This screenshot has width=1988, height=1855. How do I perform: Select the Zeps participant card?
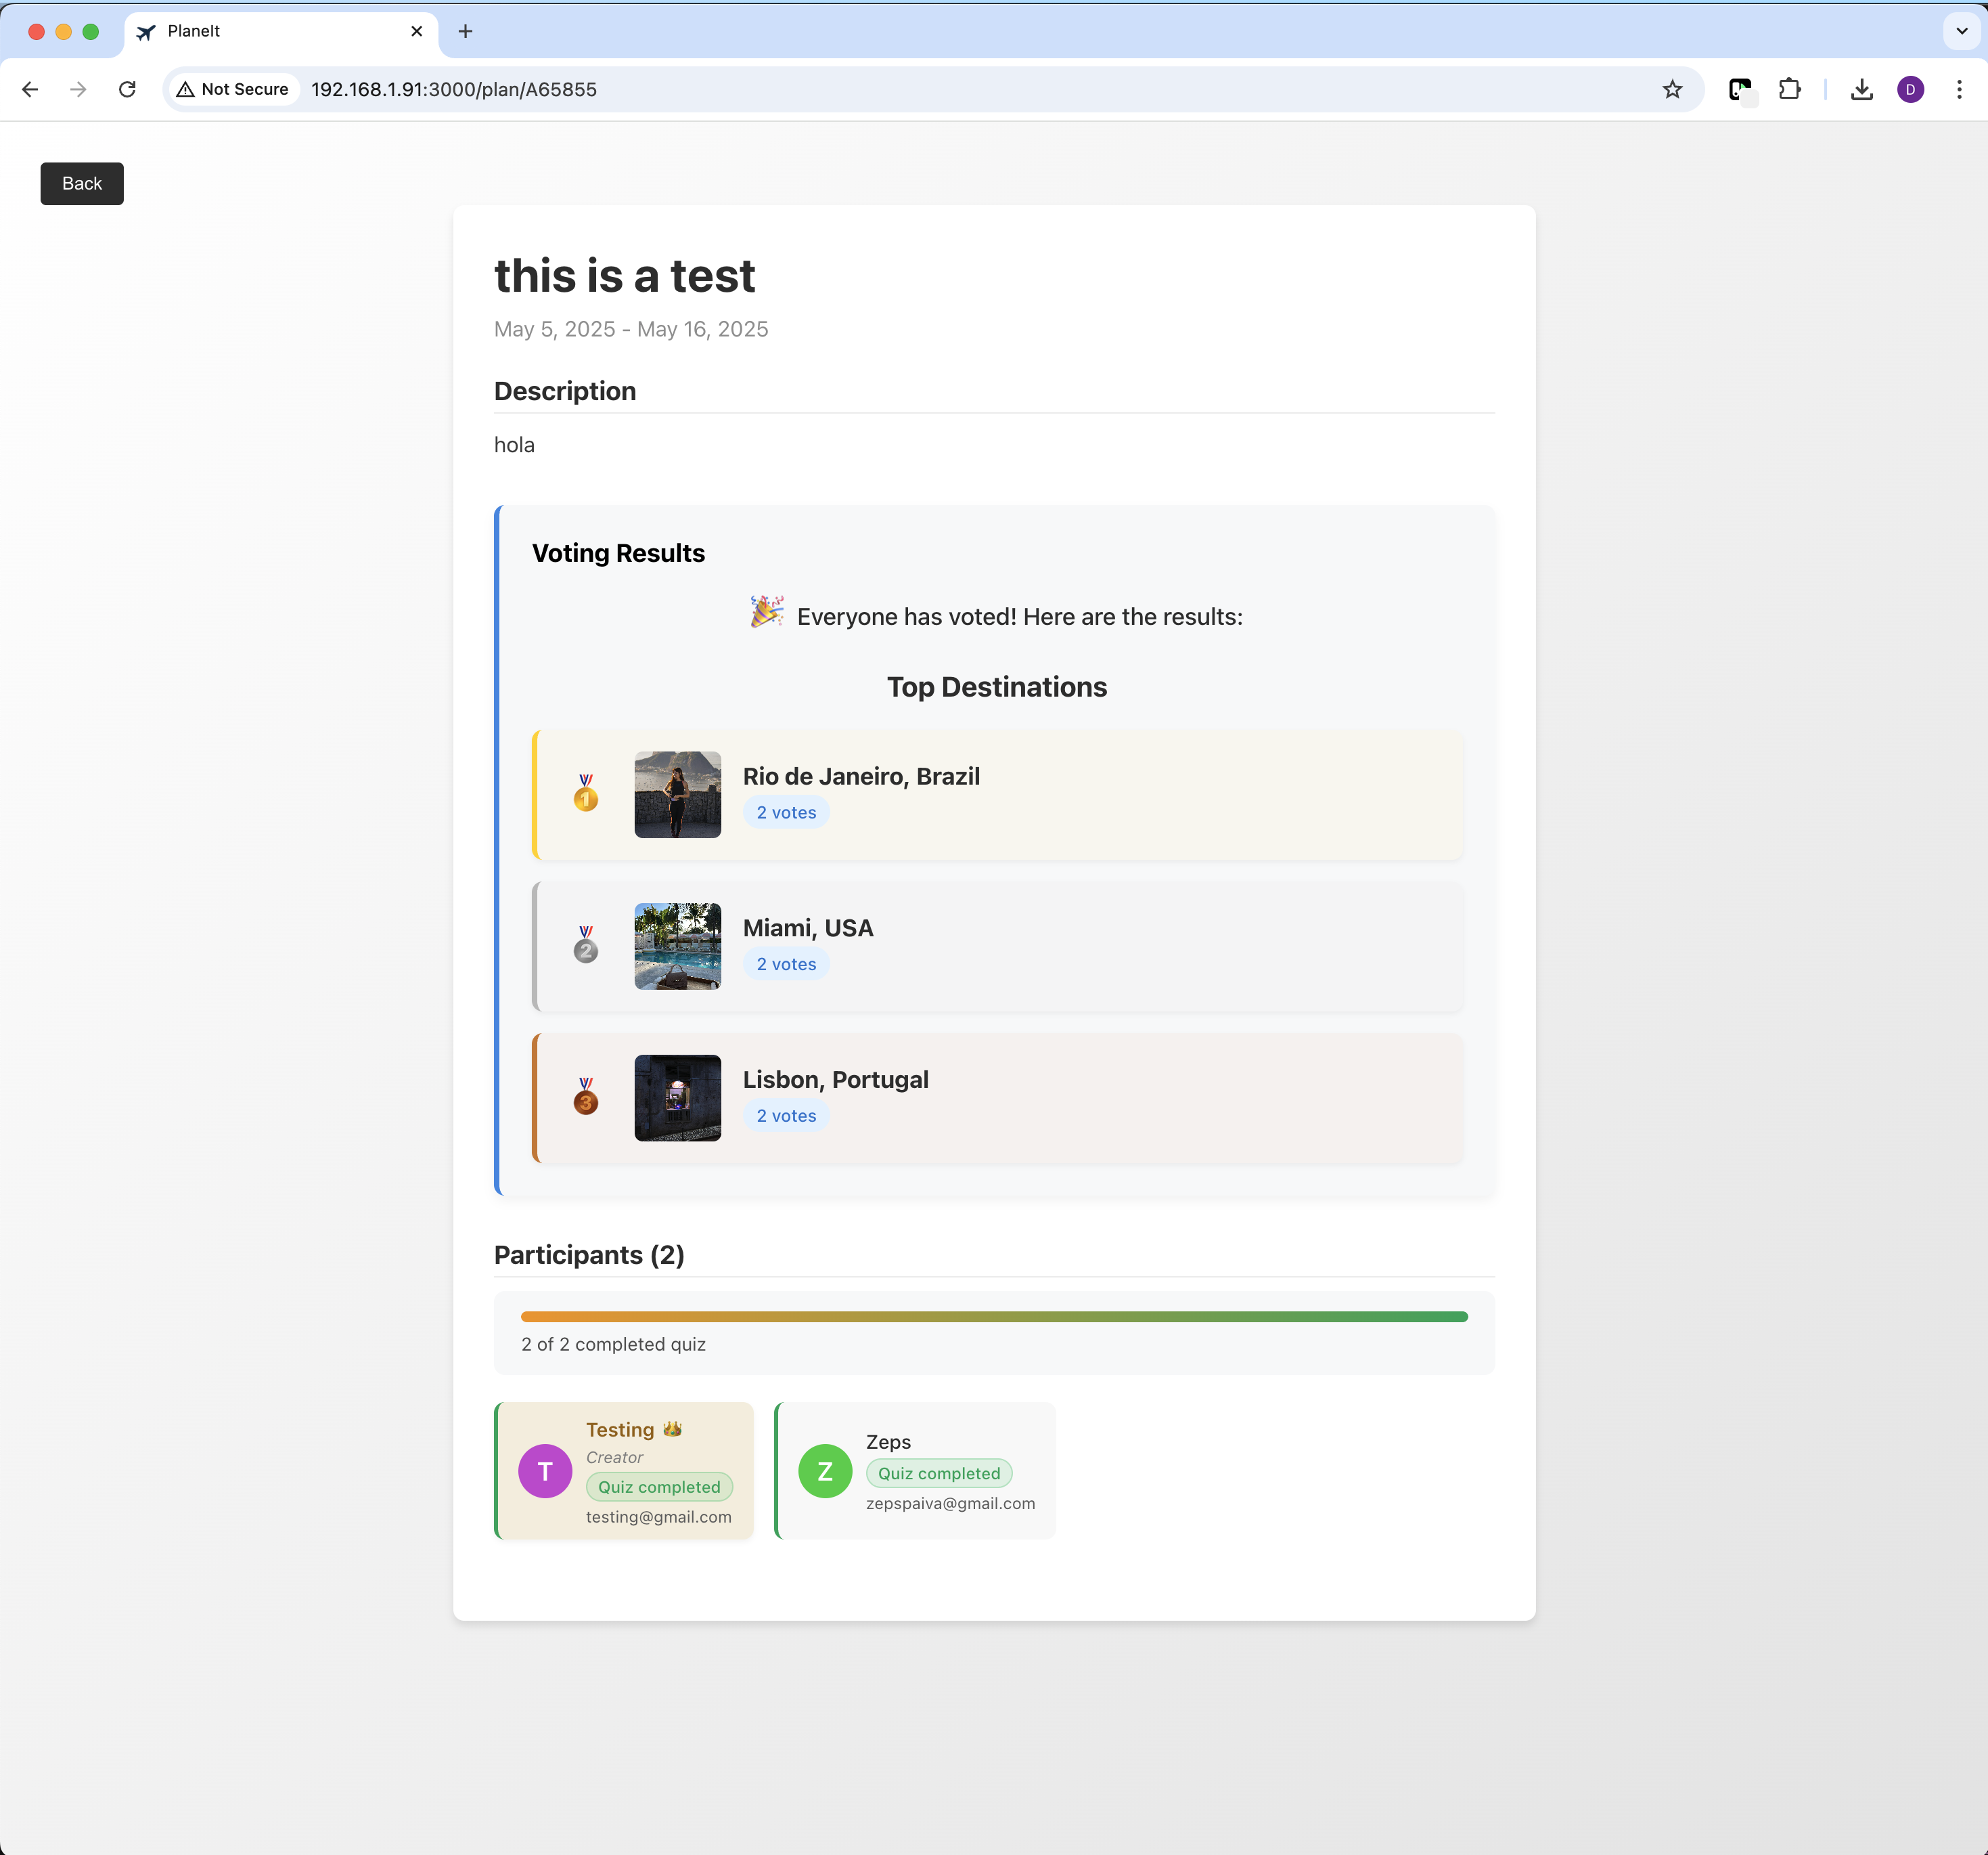point(915,1470)
